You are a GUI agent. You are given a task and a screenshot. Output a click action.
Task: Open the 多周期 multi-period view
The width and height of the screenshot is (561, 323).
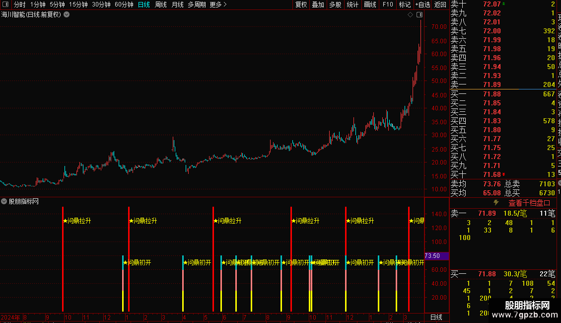point(197,4)
